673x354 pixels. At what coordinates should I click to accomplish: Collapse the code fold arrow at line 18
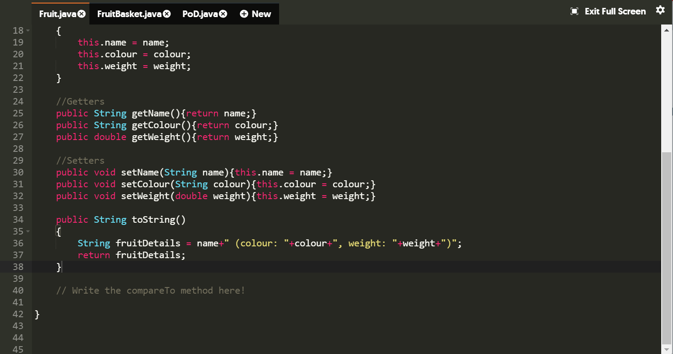pos(28,31)
